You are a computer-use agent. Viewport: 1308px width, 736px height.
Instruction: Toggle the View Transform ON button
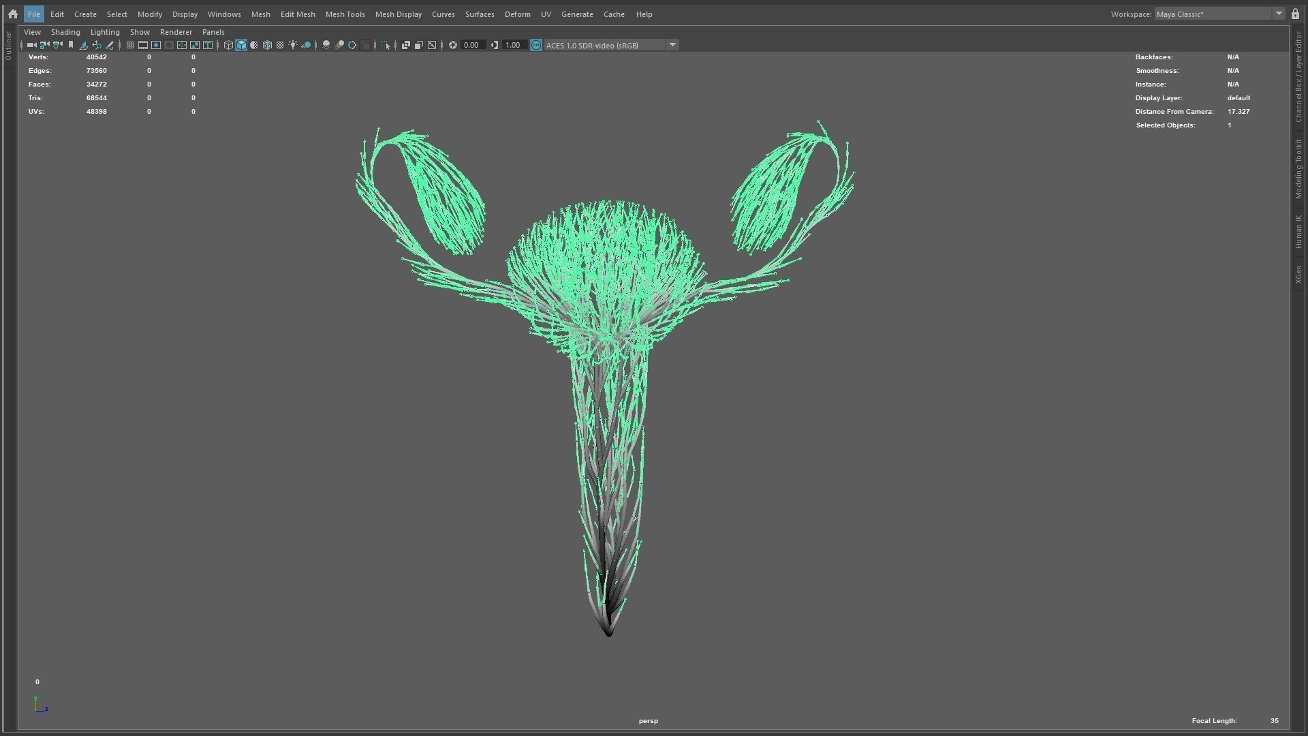click(x=536, y=45)
